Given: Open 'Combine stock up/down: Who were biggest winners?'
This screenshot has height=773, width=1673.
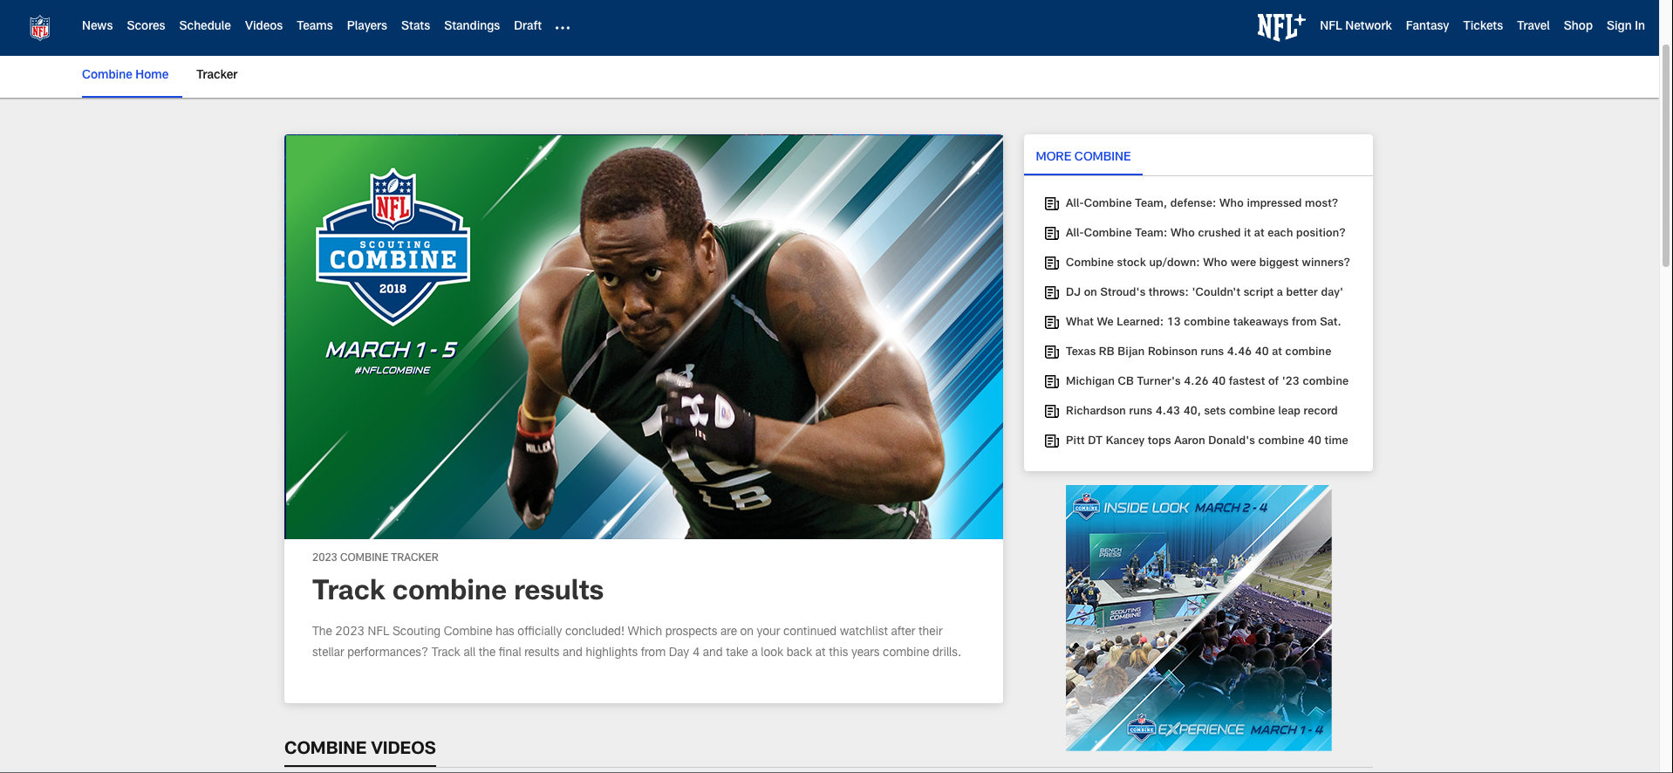Looking at the screenshot, I should [x=1208, y=263].
